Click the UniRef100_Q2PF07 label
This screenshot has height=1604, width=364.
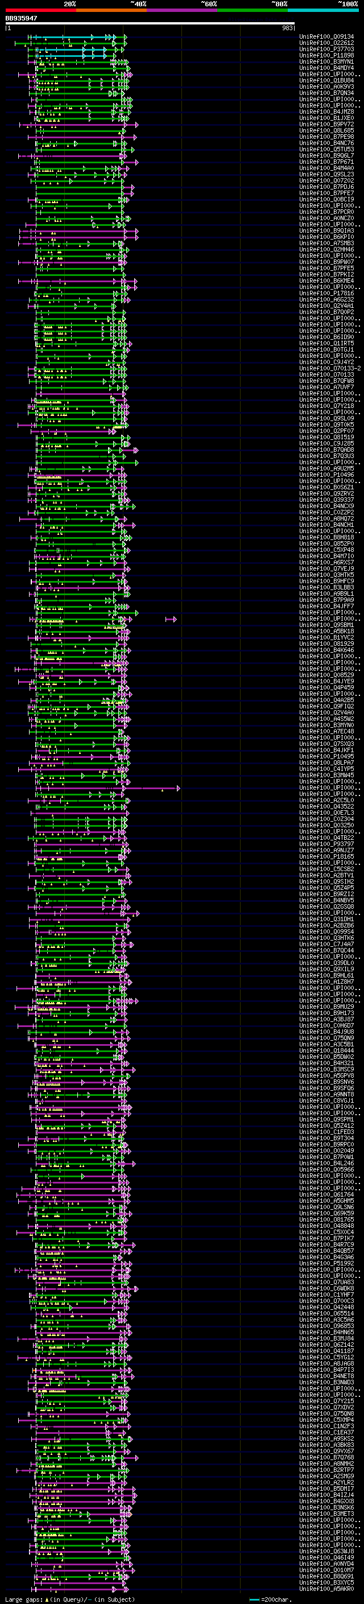(x=326, y=431)
